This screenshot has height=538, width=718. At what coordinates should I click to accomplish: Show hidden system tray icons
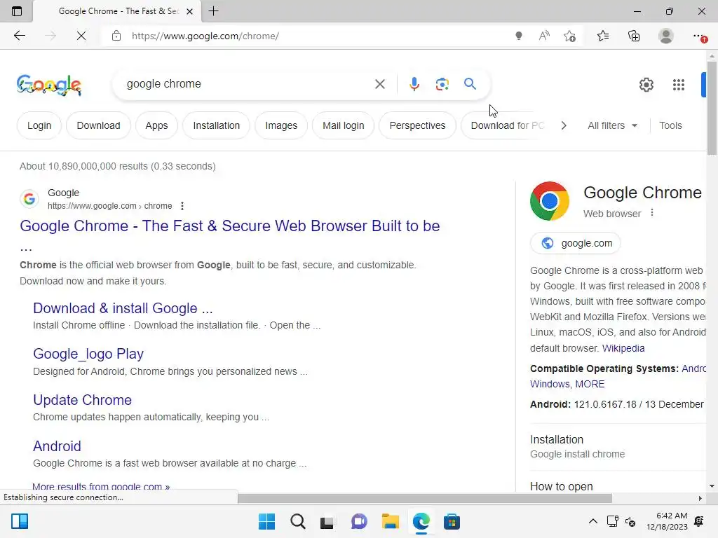point(593,521)
